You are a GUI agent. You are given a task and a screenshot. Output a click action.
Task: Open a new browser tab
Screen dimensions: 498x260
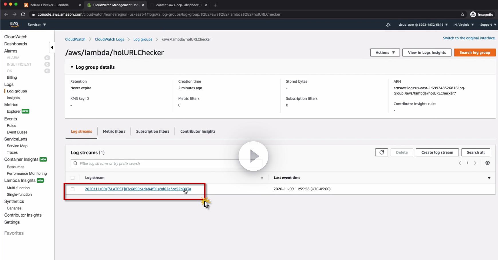(x=216, y=5)
